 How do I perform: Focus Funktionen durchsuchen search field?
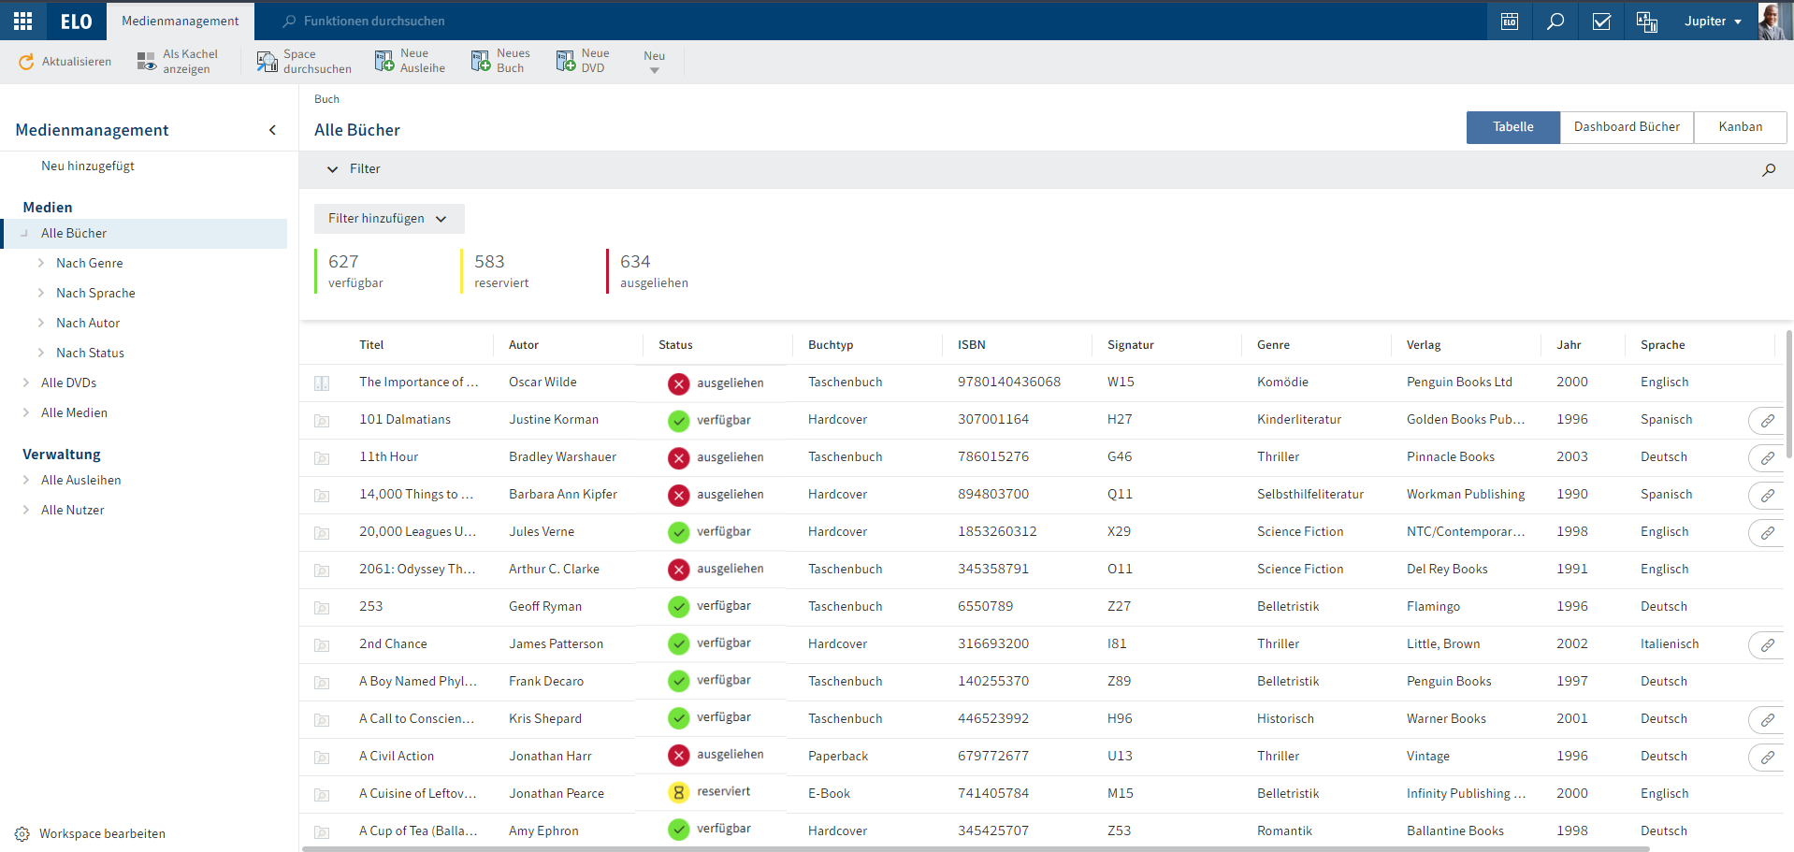coord(374,21)
